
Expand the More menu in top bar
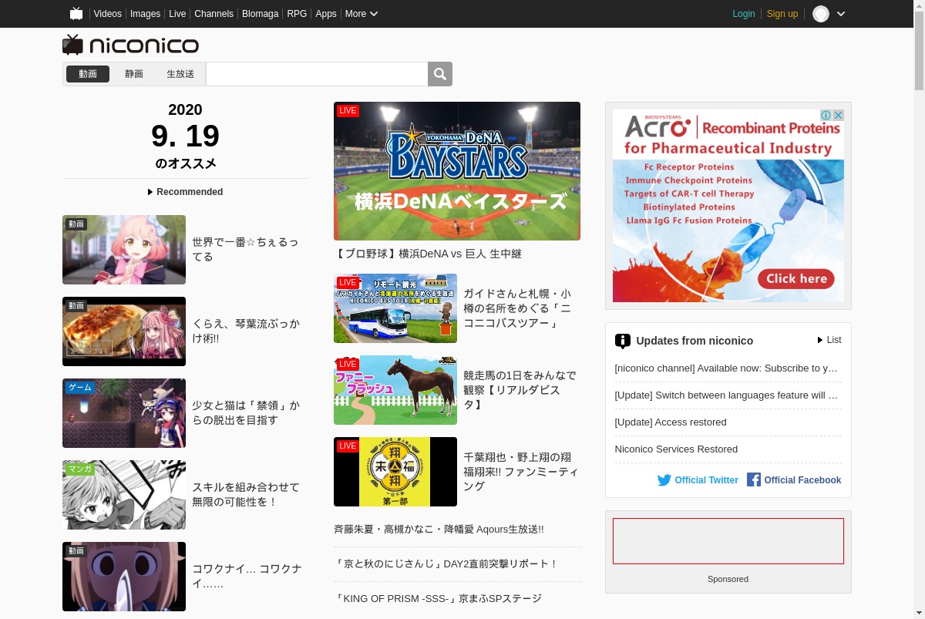pyautogui.click(x=361, y=14)
